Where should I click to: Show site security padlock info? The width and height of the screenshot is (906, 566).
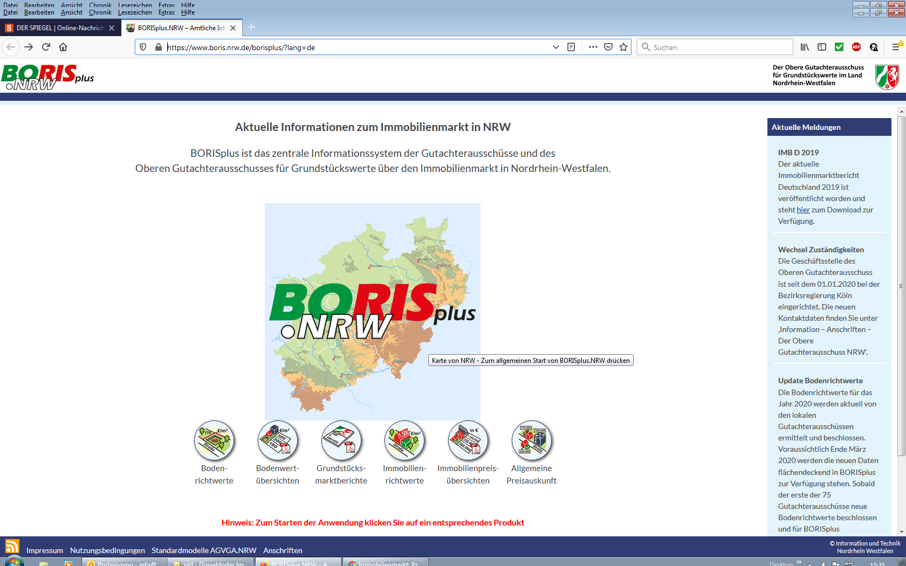158,47
